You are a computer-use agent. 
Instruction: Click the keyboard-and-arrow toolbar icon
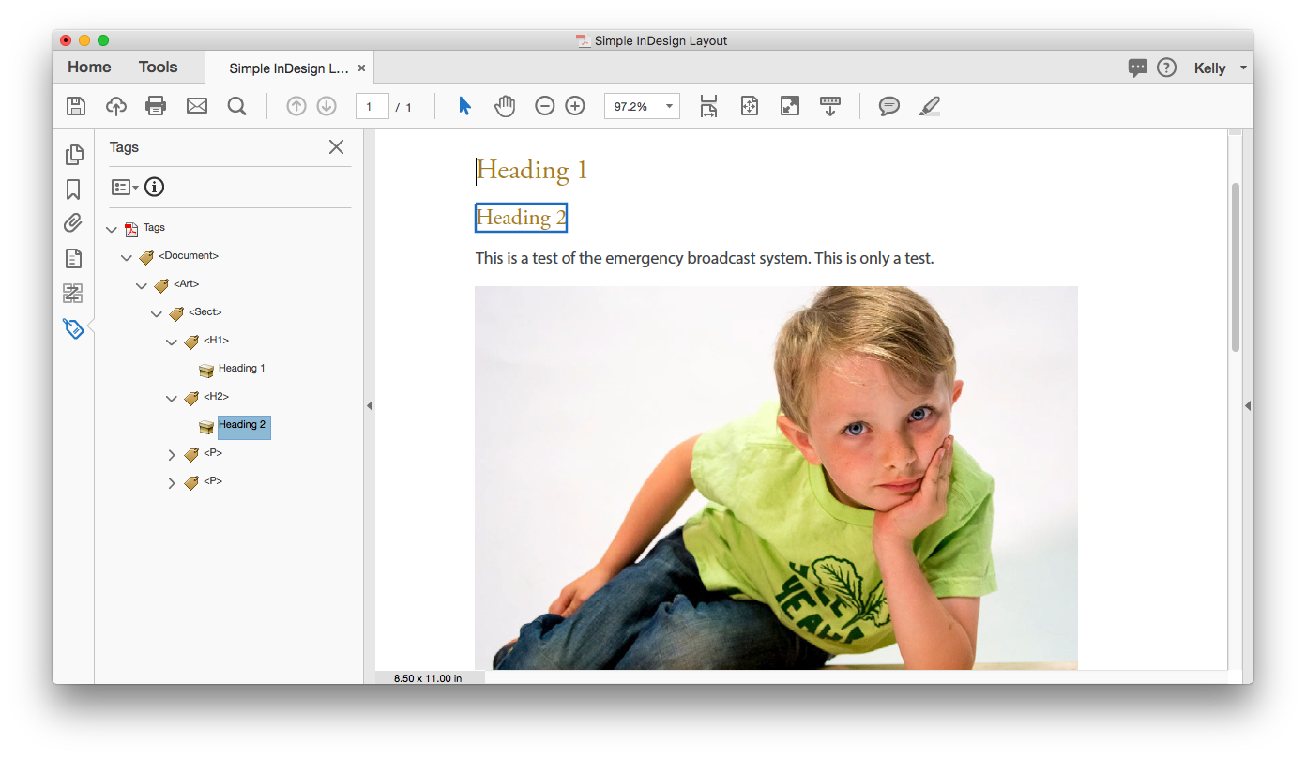(830, 106)
